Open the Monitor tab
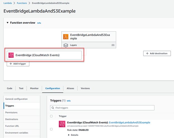 (x=34, y=88)
